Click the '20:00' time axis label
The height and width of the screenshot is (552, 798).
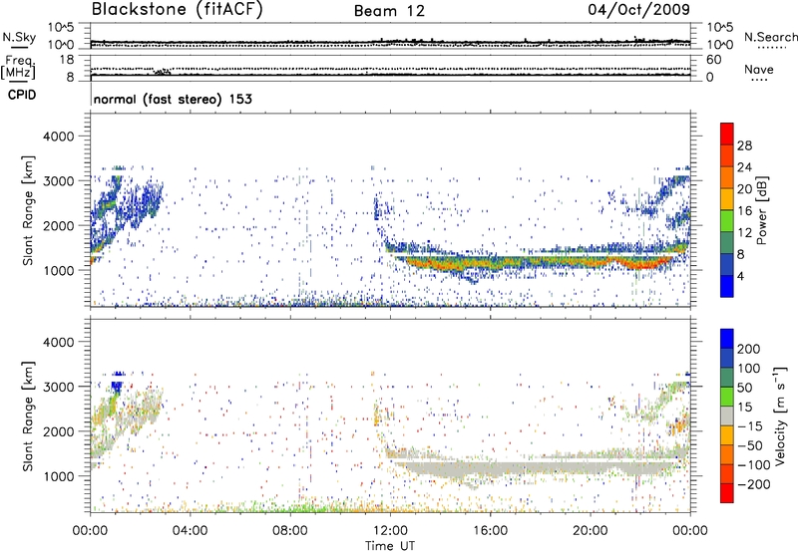(590, 531)
